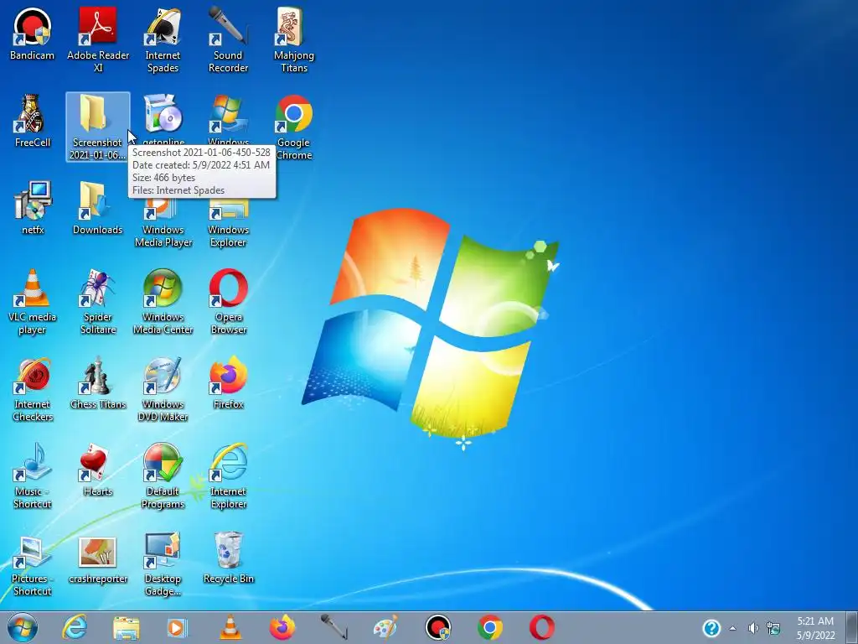Open the Bandicam desktop shortcut
The height and width of the screenshot is (644, 858).
pyautogui.click(x=33, y=34)
